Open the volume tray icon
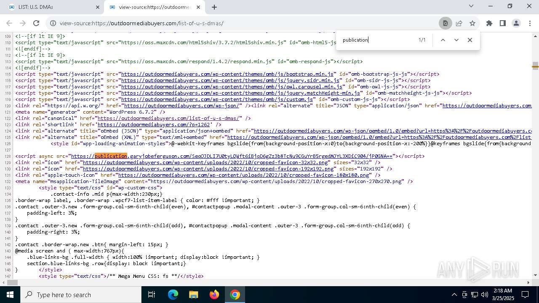This screenshot has height=303, width=539. pyautogui.click(x=485, y=295)
